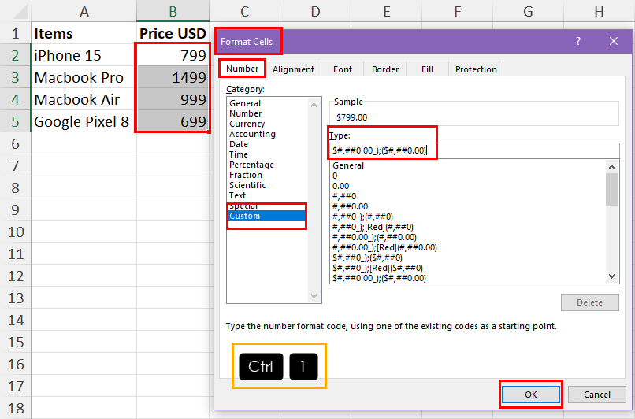
Task: Select the Date category
Action: click(239, 144)
